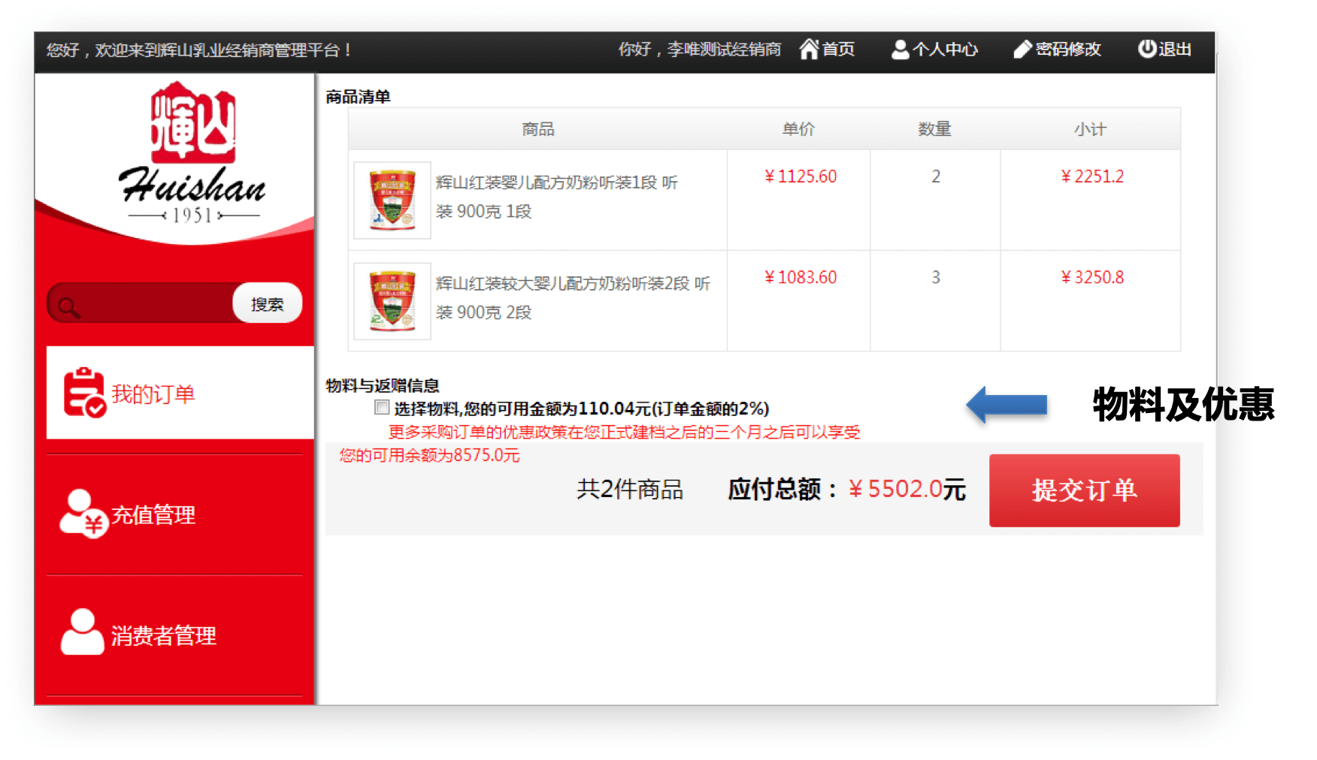The image size is (1317, 760).
Task: Click the Huishan 1951 logo
Action: pos(192,153)
